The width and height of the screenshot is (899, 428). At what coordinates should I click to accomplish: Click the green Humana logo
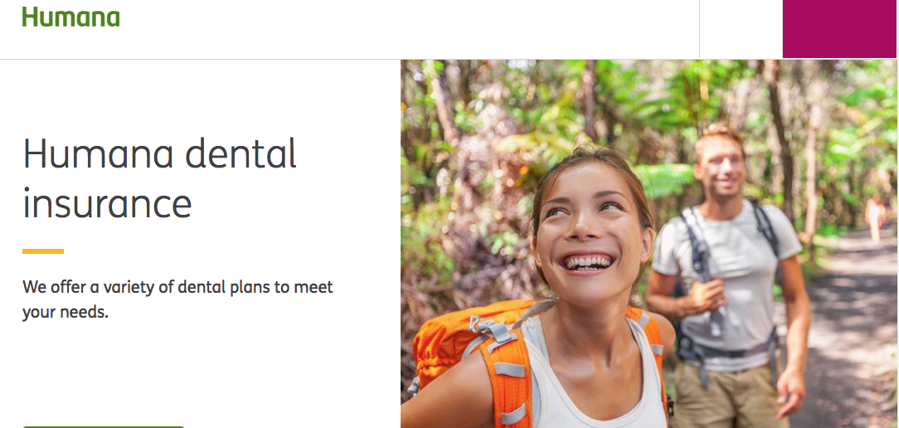[70, 17]
